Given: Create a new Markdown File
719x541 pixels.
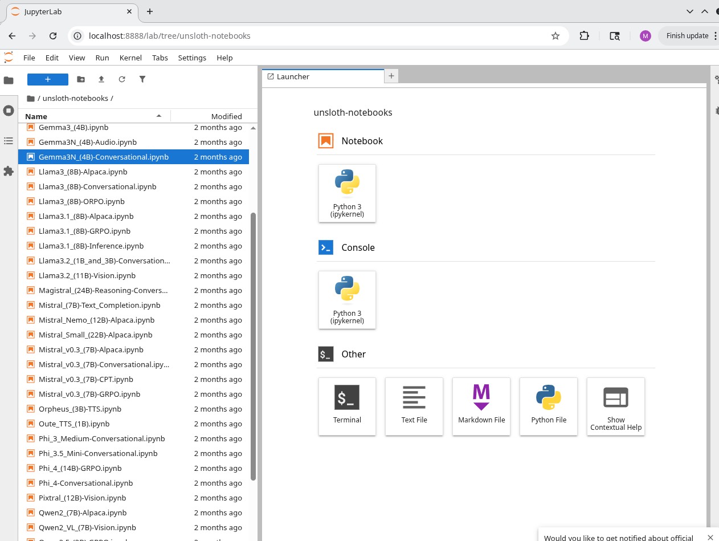Looking at the screenshot, I should click(481, 406).
